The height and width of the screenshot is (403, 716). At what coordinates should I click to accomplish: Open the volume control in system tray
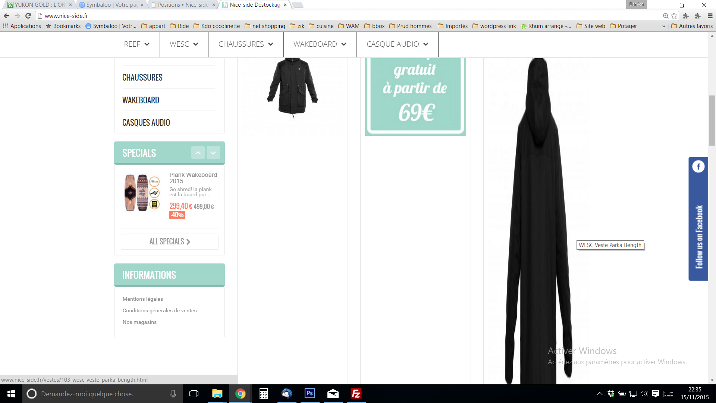click(644, 394)
